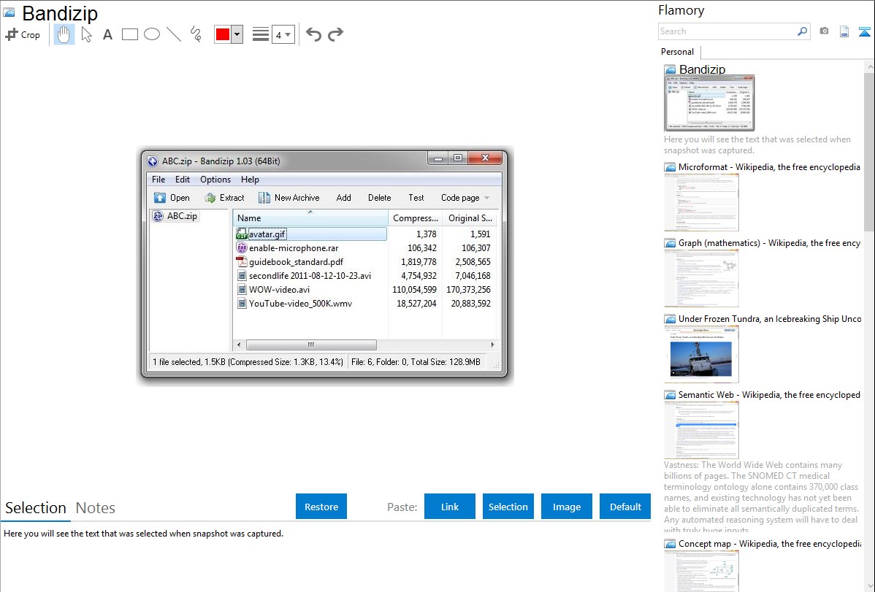Pick the rectangle shape tool

129,34
